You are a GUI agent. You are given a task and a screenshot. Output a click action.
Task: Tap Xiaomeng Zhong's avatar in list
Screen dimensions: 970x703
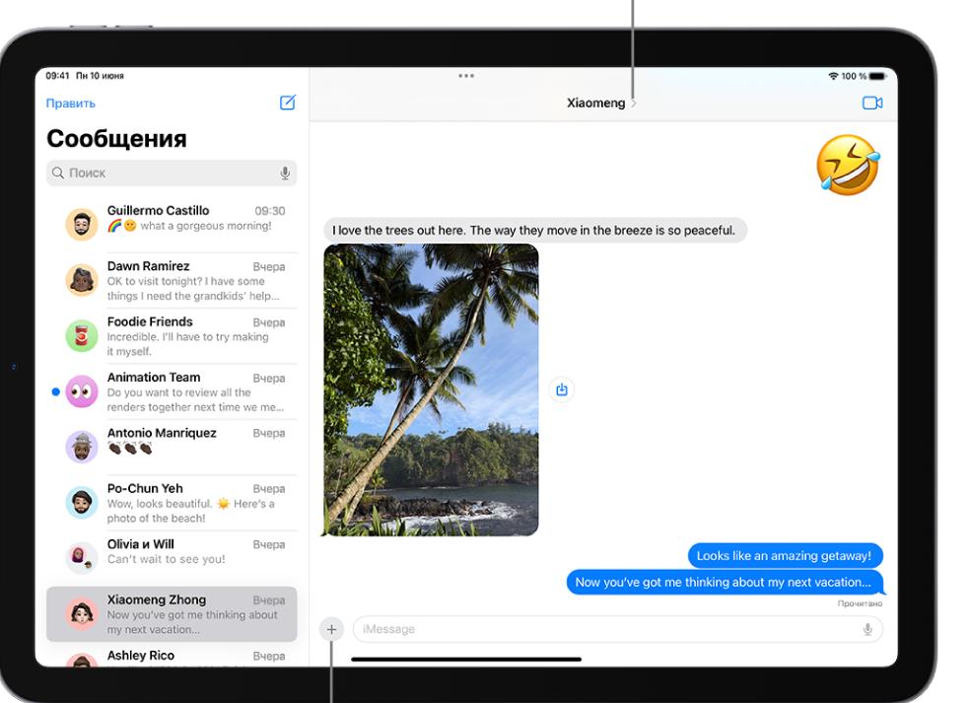pyautogui.click(x=82, y=613)
